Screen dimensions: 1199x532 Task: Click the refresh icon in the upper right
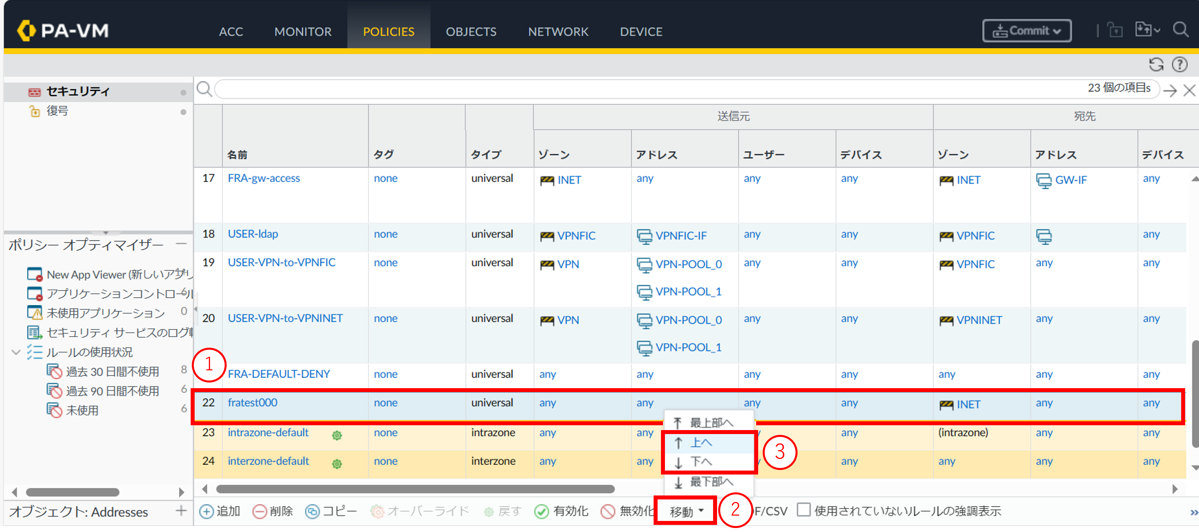(1156, 65)
